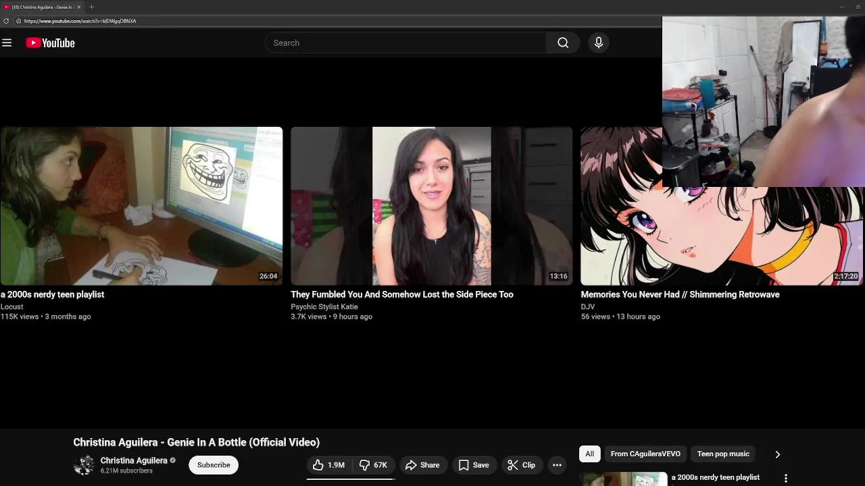The height and width of the screenshot is (486, 865).
Task: Visit the DJV channel link
Action: (588, 306)
